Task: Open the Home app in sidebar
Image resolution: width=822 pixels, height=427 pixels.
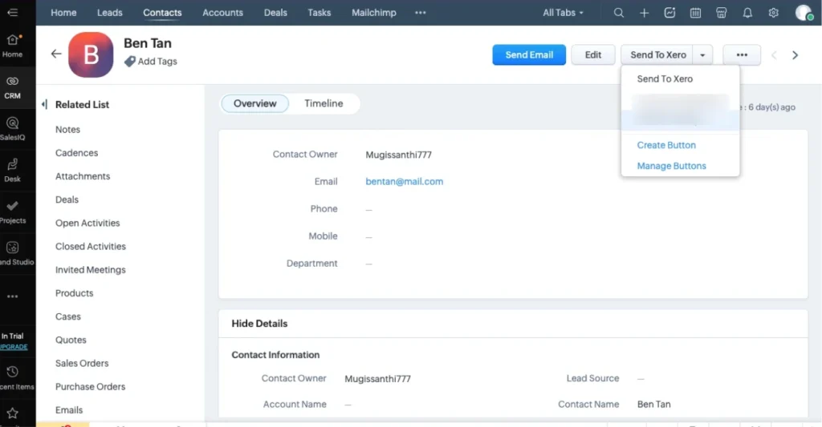Action: (13, 46)
